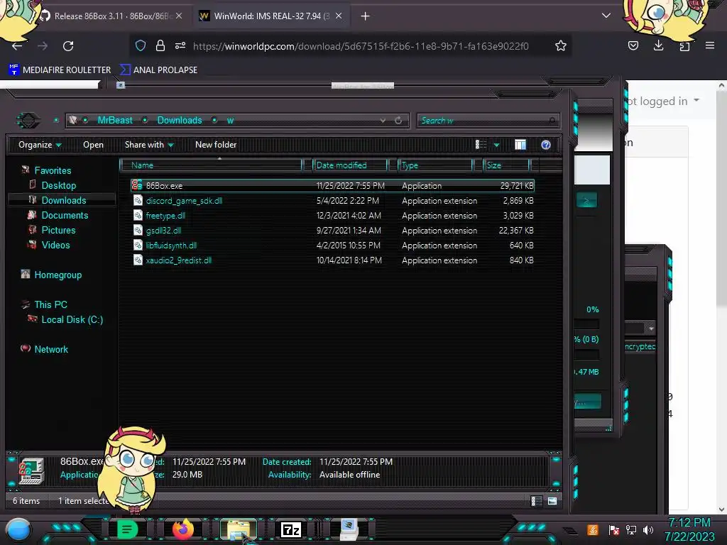Refresh the Explorer folder view
This screenshot has height=545, width=727.
pyautogui.click(x=398, y=121)
